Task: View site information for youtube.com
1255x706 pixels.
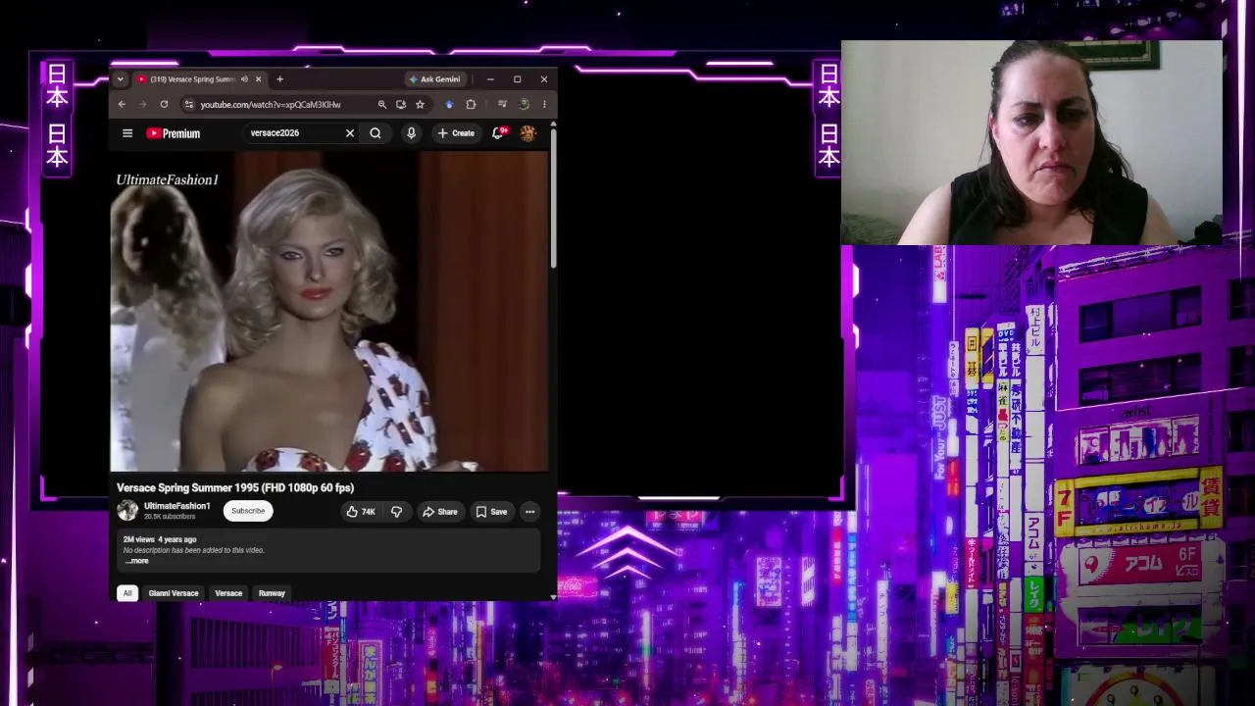Action: point(189,104)
